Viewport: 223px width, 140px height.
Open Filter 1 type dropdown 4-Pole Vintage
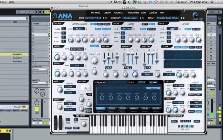coord(77,49)
